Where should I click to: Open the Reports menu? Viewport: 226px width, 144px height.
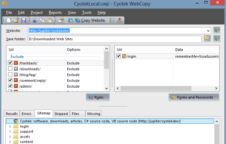[x=55, y=13]
